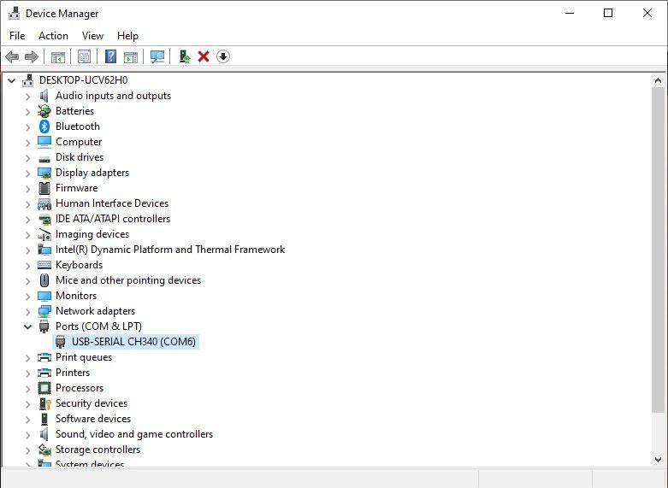The width and height of the screenshot is (668, 488).
Task: Expand the Network adapters category
Action: pyautogui.click(x=27, y=311)
